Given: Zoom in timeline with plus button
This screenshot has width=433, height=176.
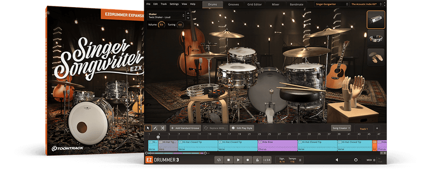Looking at the screenshot, I should click(x=385, y=153).
